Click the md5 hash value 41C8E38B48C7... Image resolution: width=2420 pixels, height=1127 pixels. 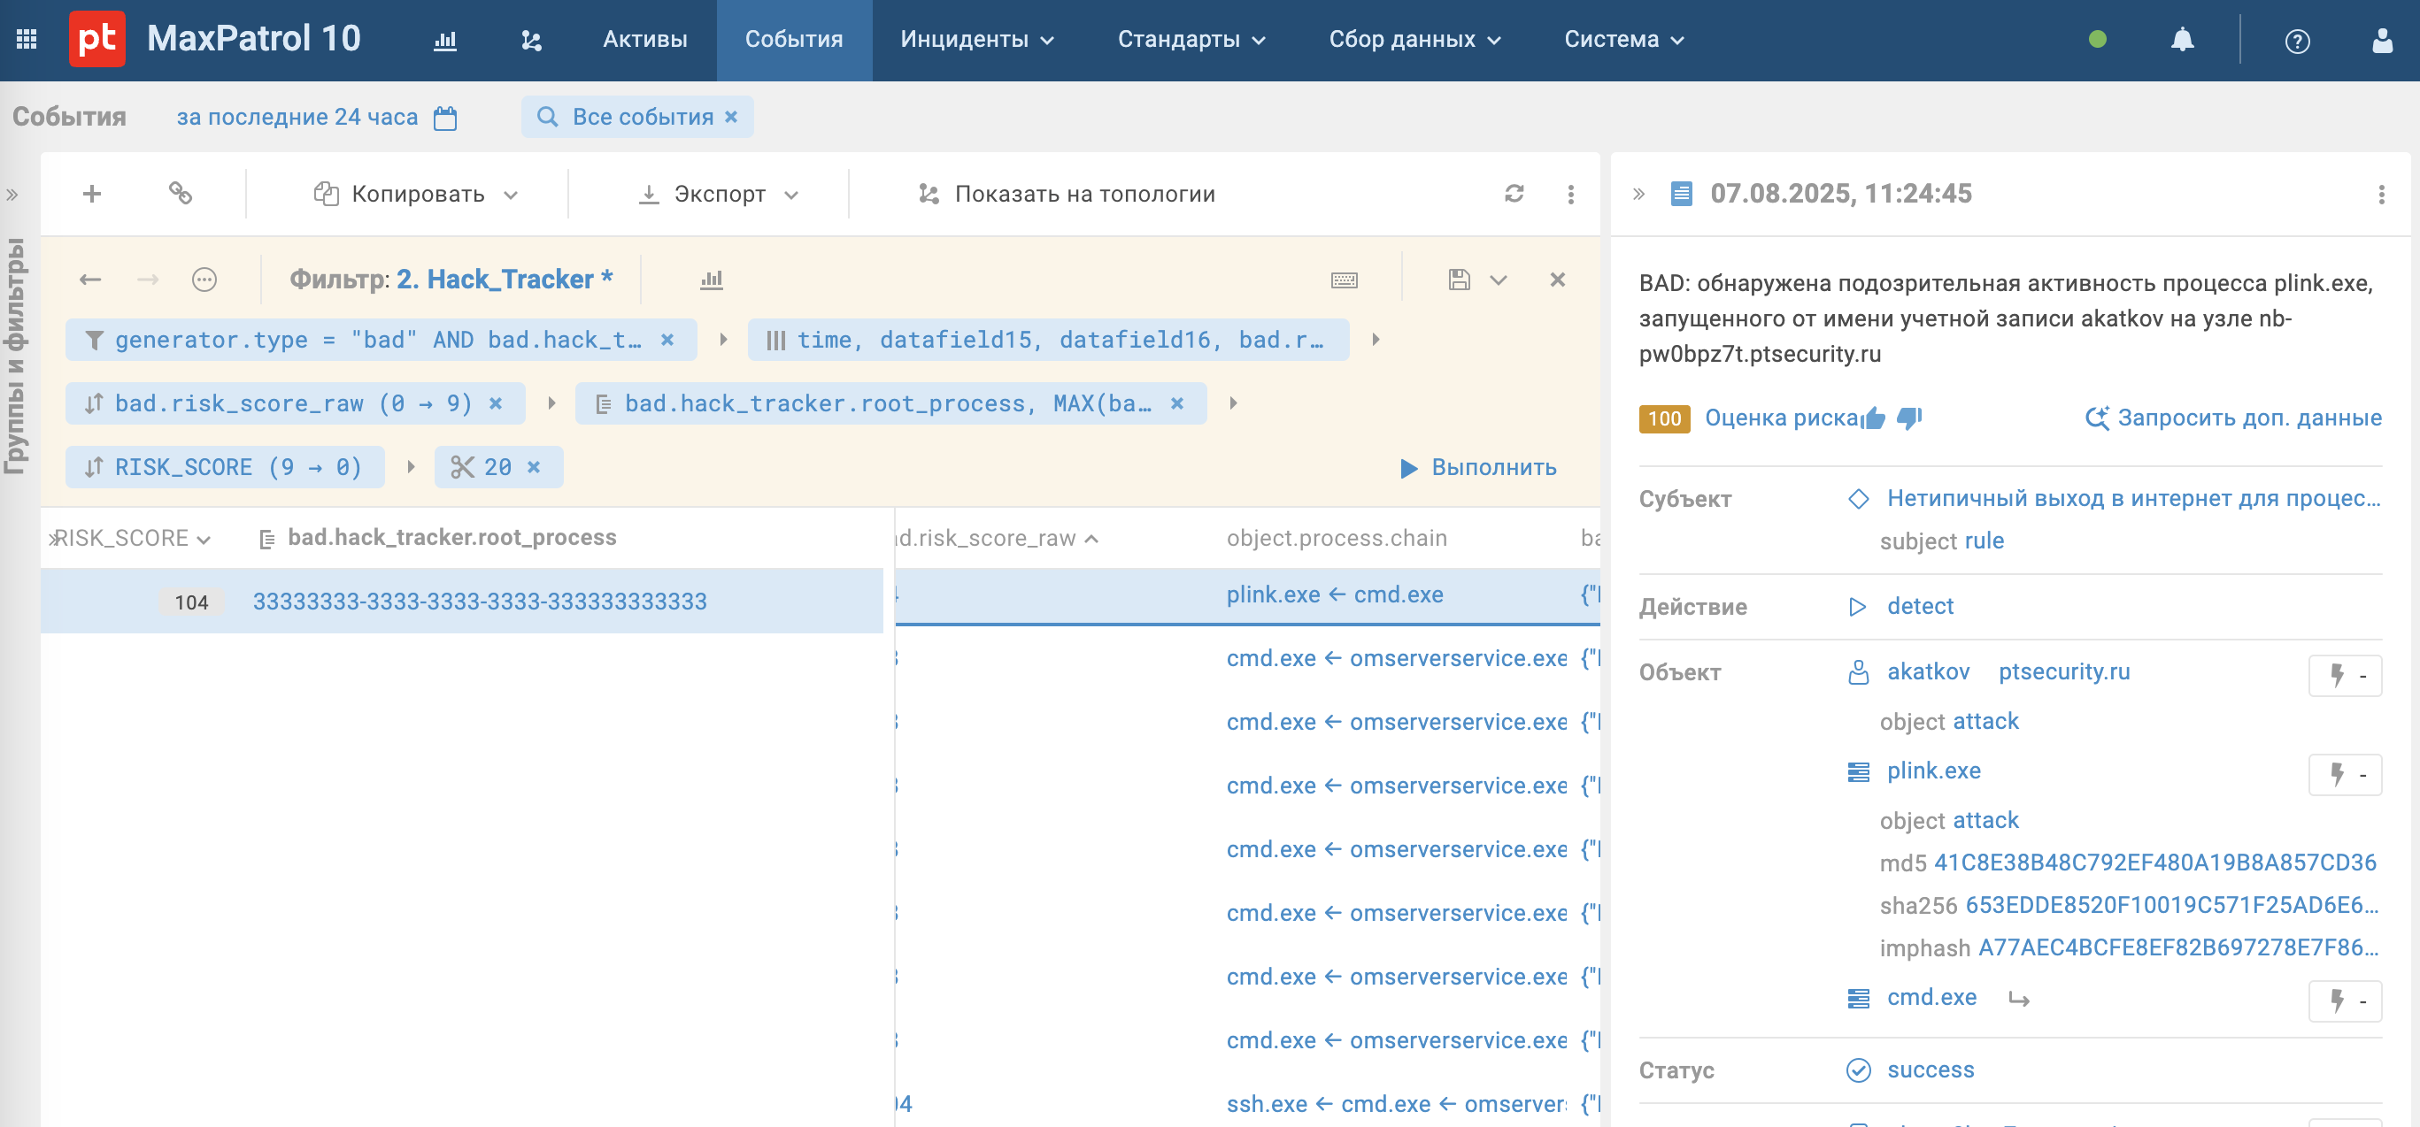[2155, 863]
